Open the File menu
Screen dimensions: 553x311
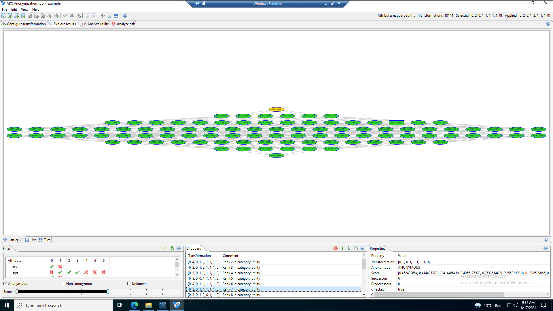tap(5, 10)
